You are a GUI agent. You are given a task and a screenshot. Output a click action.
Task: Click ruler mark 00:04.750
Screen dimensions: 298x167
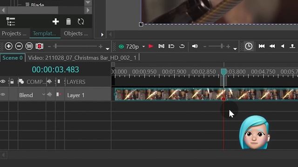pos(263,72)
